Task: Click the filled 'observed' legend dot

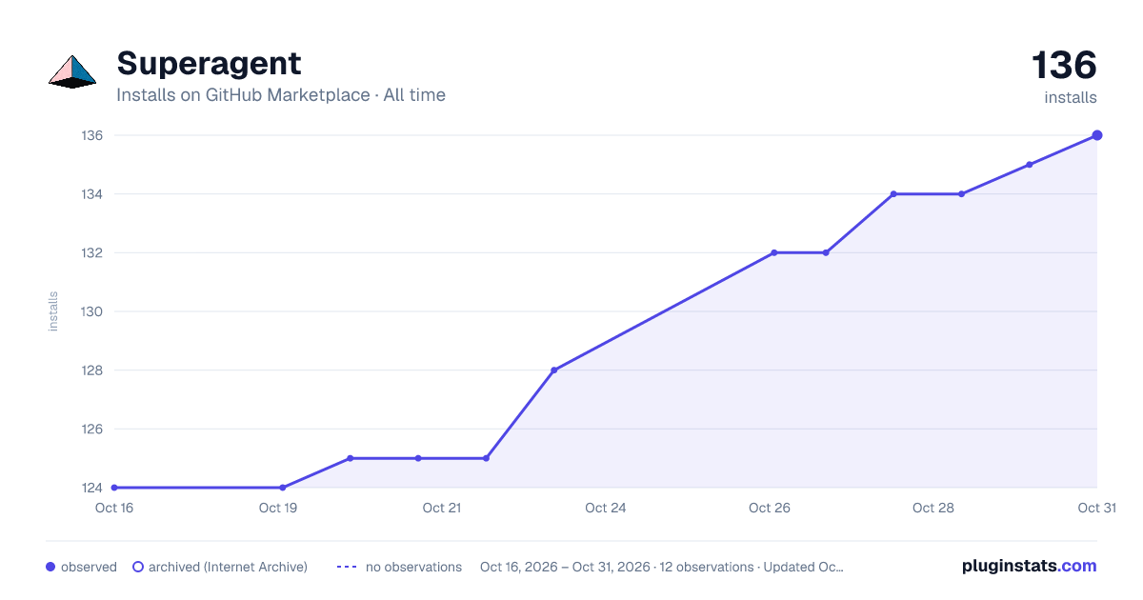Action: click(50, 567)
